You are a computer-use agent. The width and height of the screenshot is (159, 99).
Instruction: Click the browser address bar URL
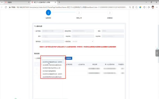point(72,7)
